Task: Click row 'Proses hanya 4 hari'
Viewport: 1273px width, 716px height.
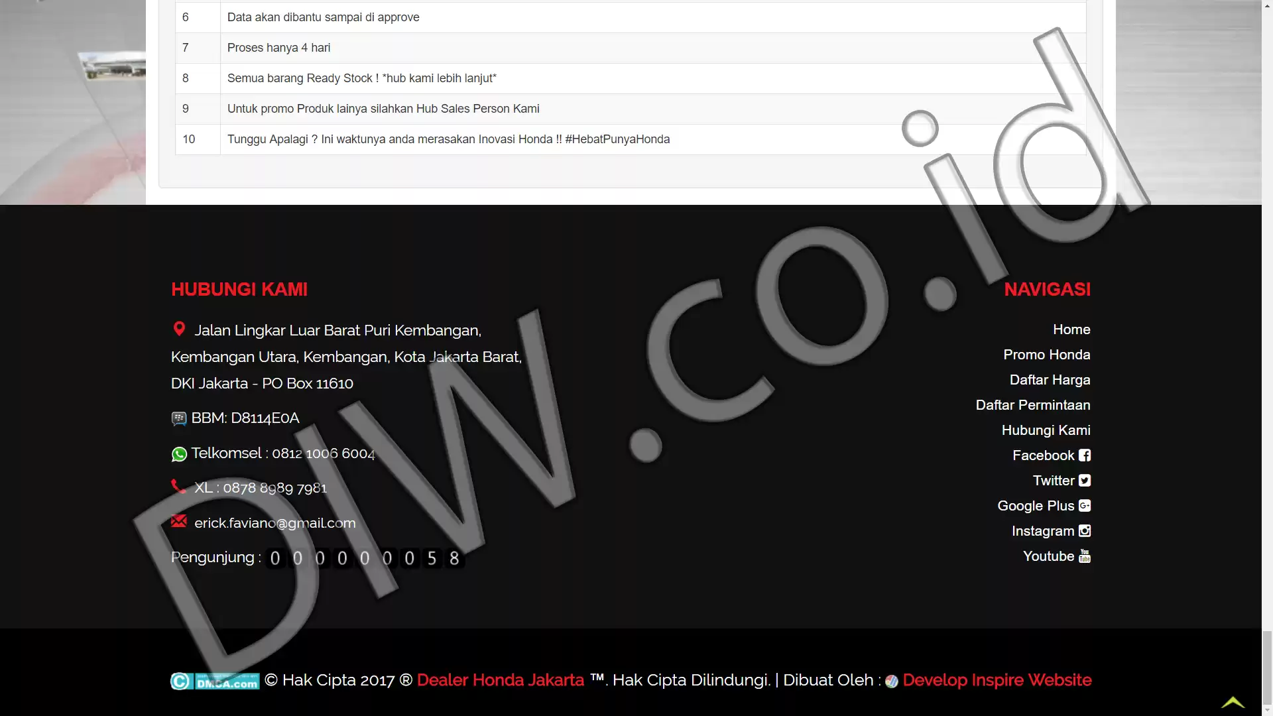Action: coord(631,48)
